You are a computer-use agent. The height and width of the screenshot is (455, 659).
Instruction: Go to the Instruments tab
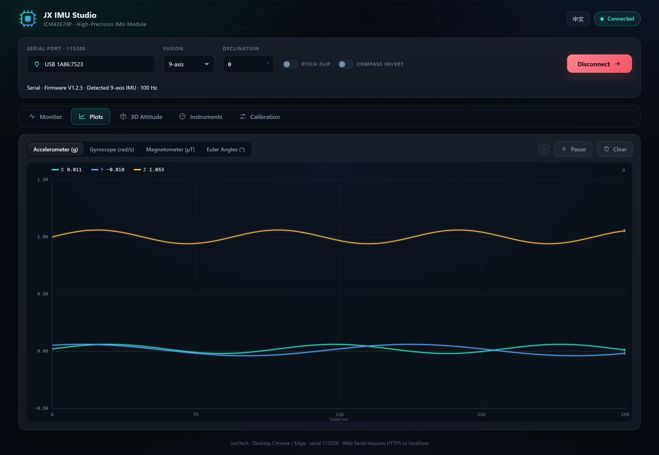pyautogui.click(x=201, y=117)
